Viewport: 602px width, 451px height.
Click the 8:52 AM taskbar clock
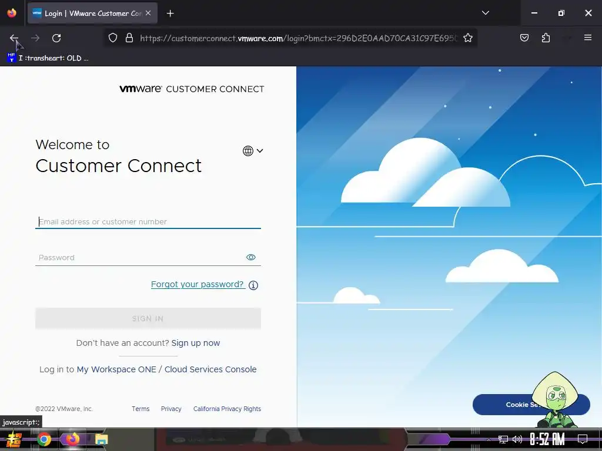(547, 439)
